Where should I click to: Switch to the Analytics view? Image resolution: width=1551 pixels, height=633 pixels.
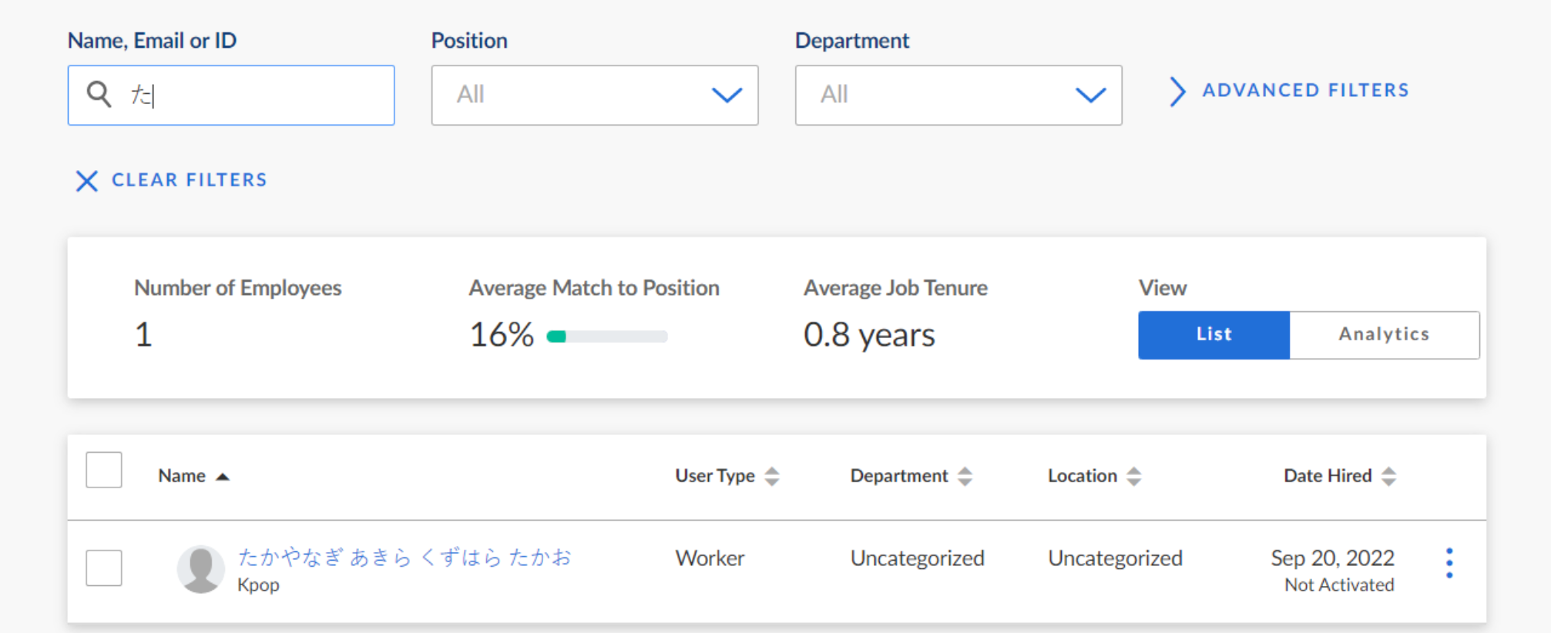(1384, 335)
